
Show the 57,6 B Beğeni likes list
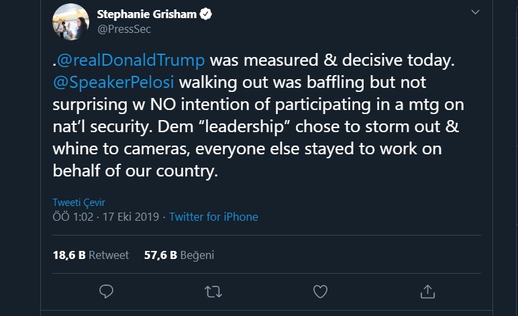pos(178,255)
